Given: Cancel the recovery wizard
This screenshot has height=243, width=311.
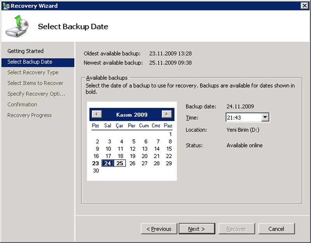Looking at the screenshot, I should [276, 229].
